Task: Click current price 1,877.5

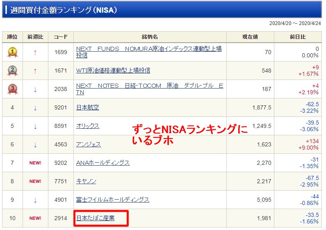Action: pos(262,107)
